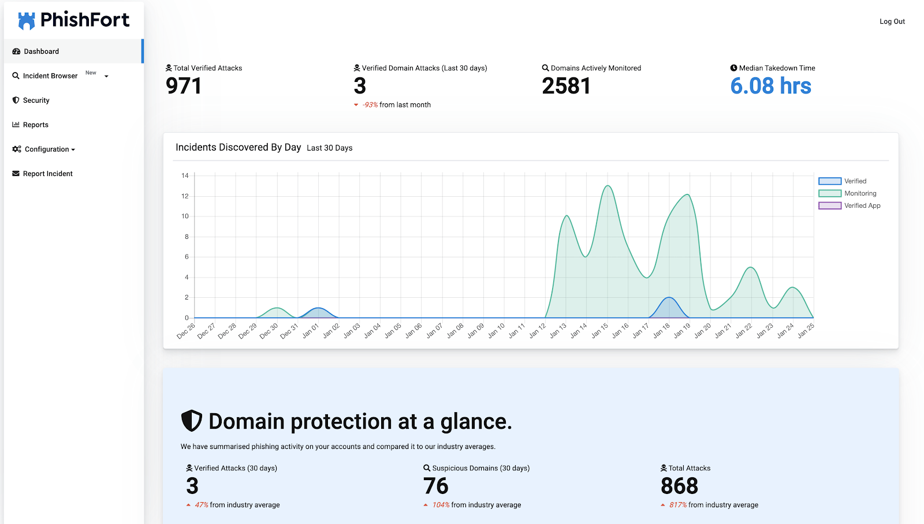Click the Jan 15 peak on the incidents chart

pyautogui.click(x=607, y=186)
